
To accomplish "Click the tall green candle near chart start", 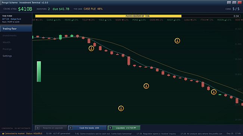I will (60, 37).
